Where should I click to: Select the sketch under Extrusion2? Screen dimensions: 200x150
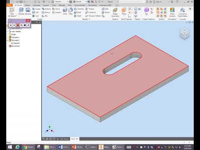[x=15, y=43]
